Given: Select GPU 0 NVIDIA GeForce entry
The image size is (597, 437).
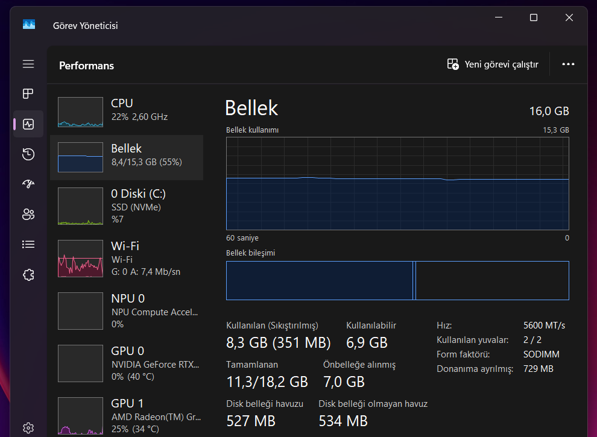Looking at the screenshot, I should click(127, 363).
